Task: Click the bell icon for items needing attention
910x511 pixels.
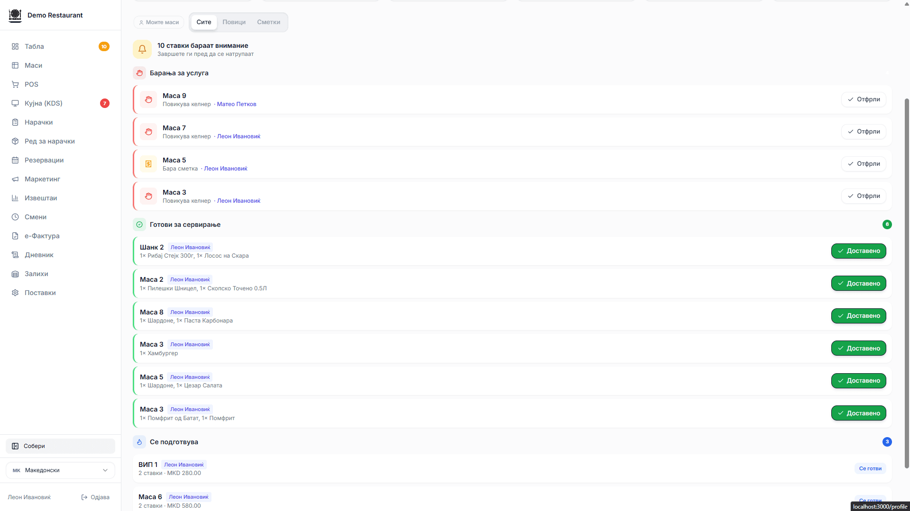Action: [142, 49]
